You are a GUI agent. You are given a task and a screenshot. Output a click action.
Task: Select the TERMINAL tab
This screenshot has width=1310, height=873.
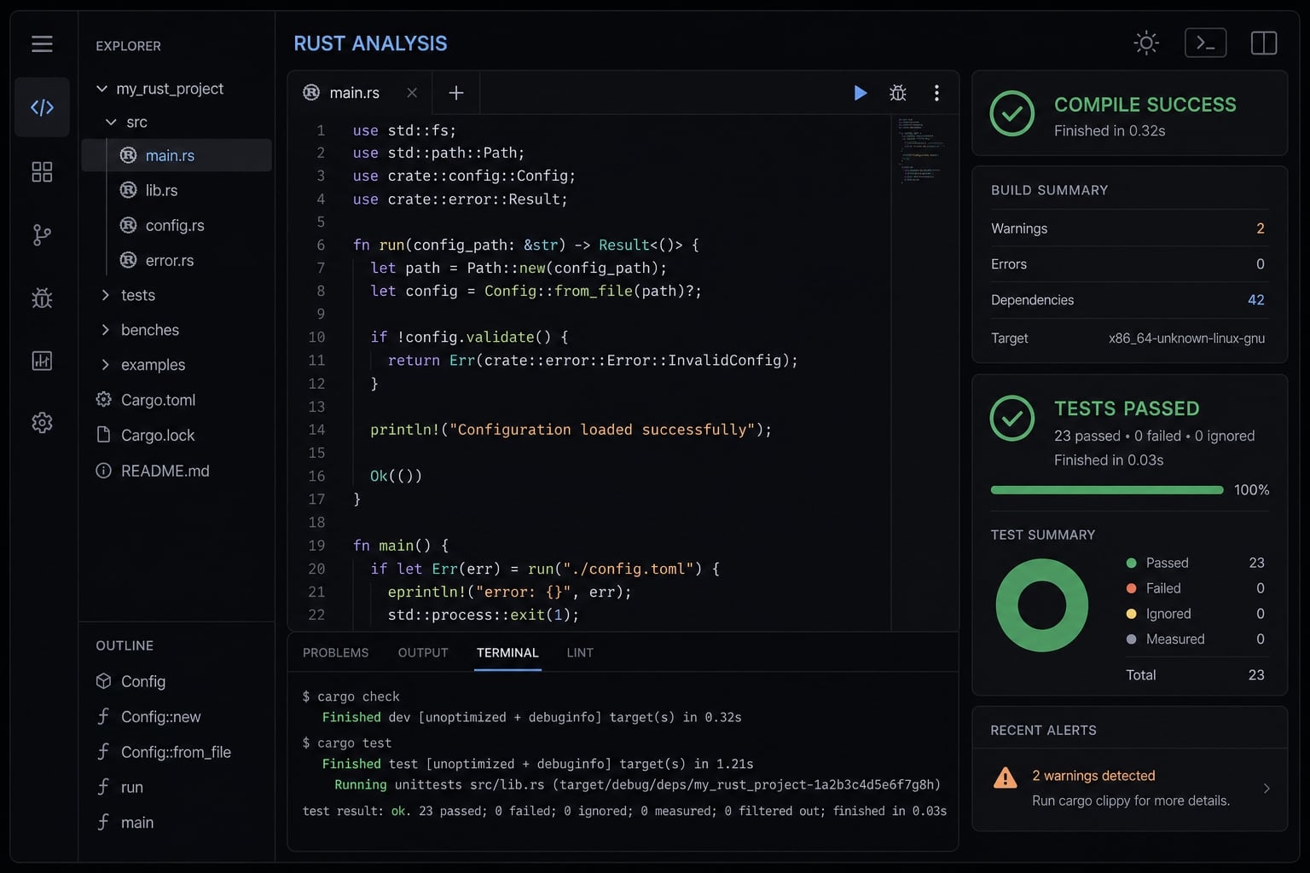[507, 652]
